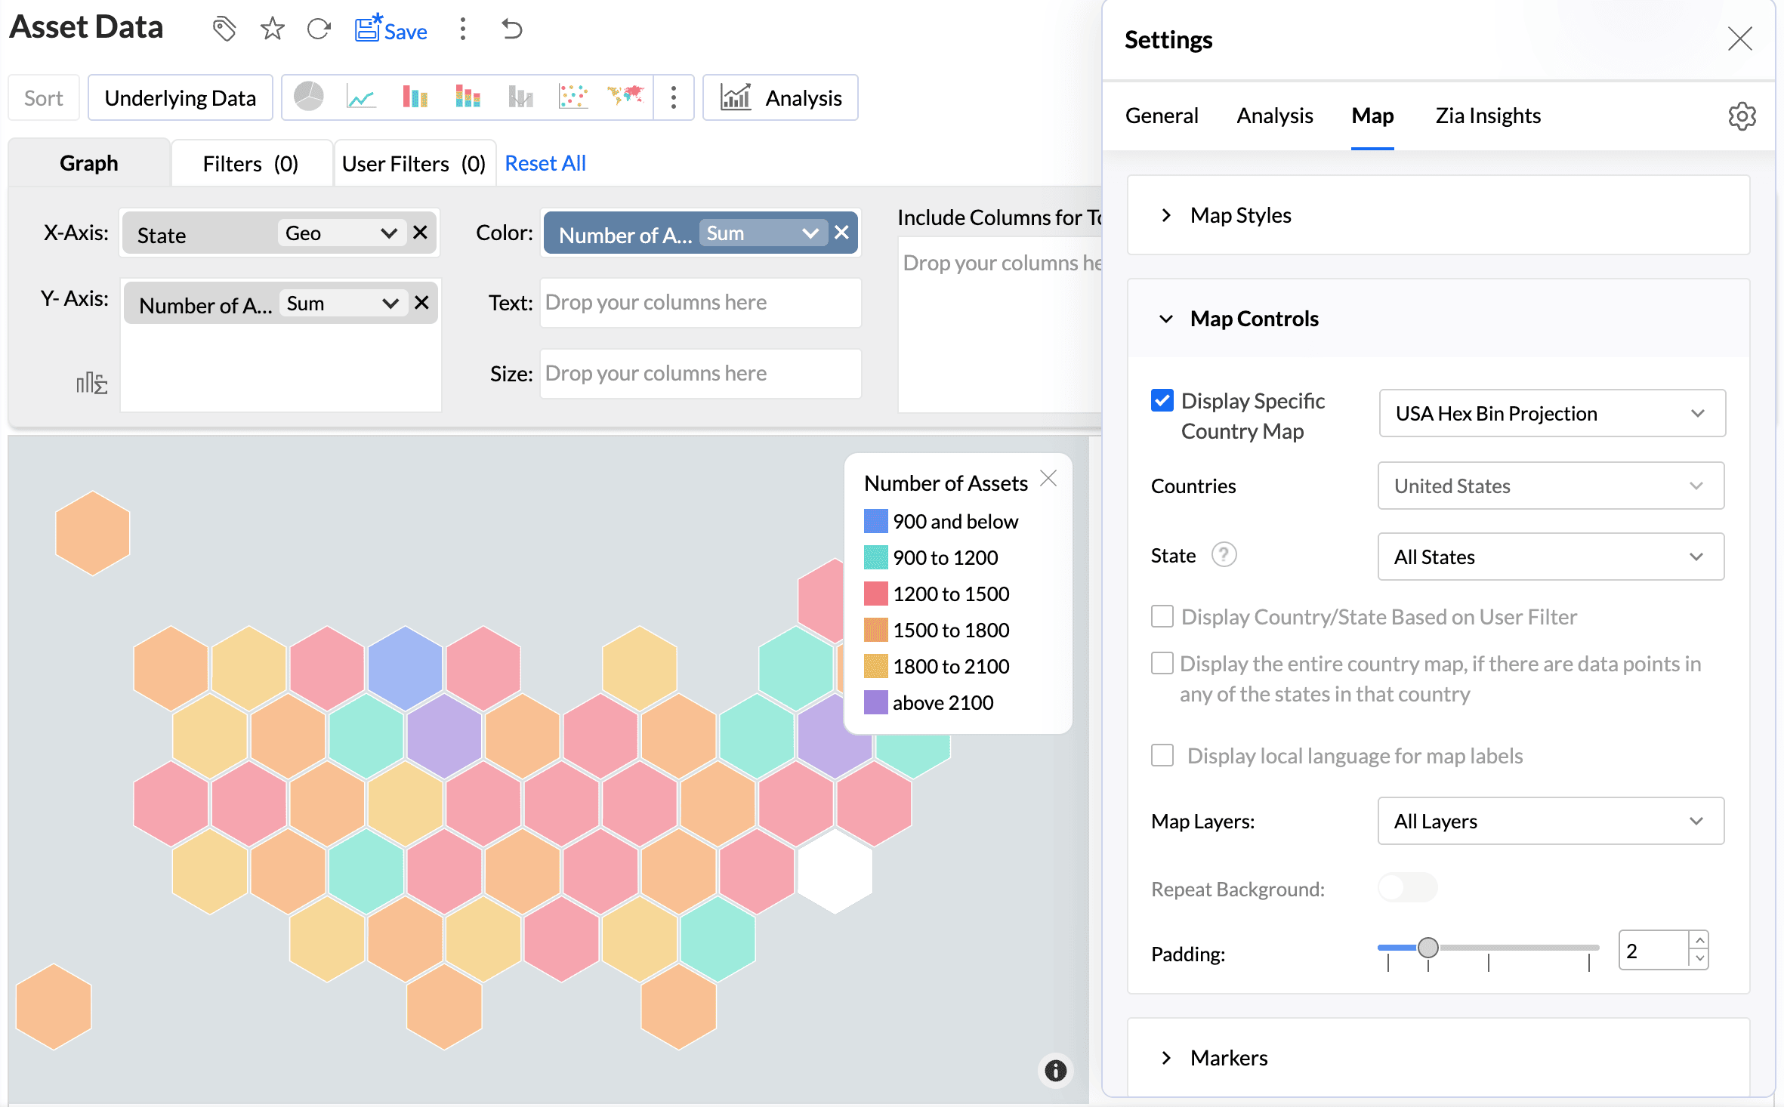Remove State from X-Axis
This screenshot has height=1107, width=1784.
tap(421, 233)
